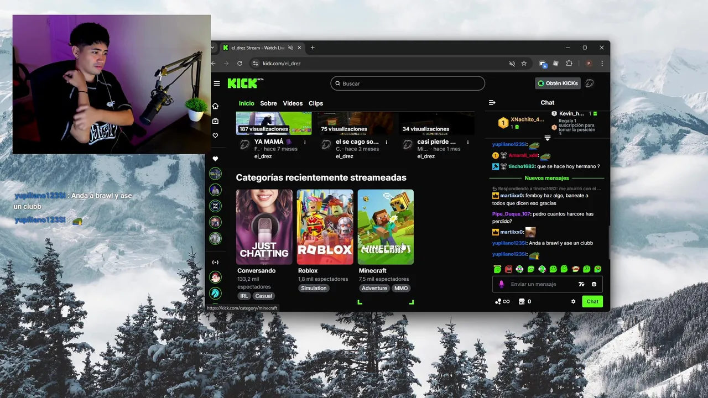Open options menu for 'casi pierde ...' clip
The image size is (708, 398).
[468, 142]
